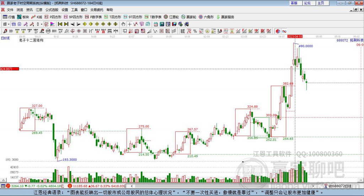This screenshot has width=364, height=196.
Task: Open the 文件 menu
Action: coord(10,10)
